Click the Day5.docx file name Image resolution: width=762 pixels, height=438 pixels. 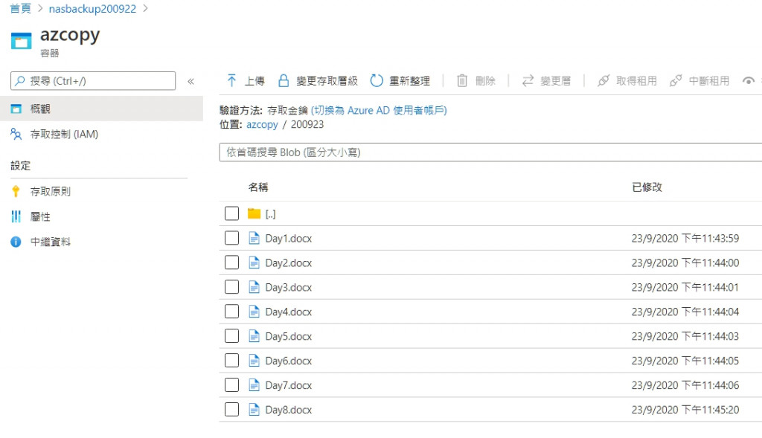pyautogui.click(x=288, y=337)
